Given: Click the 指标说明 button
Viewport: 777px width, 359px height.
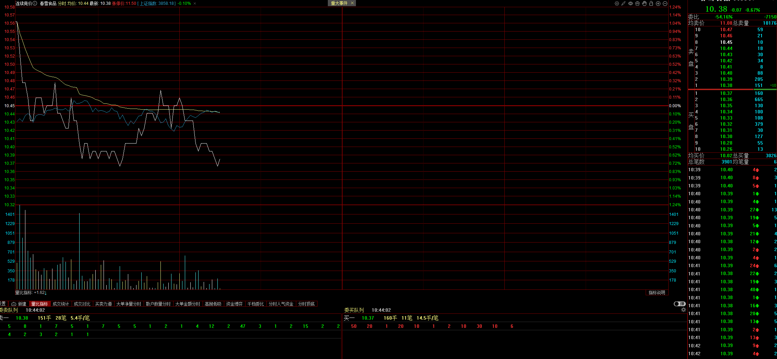Looking at the screenshot, I should pyautogui.click(x=657, y=293).
